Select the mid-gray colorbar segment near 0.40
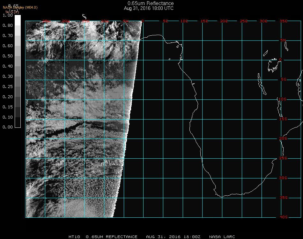303x239 pixels. (x=18, y=71)
